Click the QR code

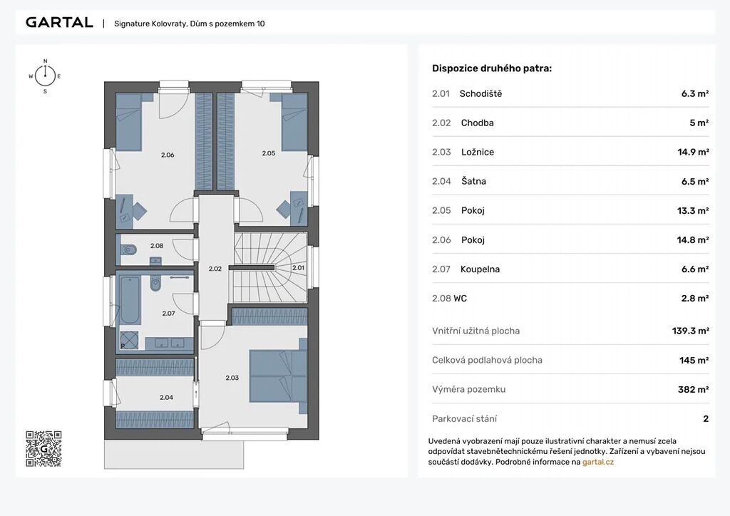coord(43,448)
